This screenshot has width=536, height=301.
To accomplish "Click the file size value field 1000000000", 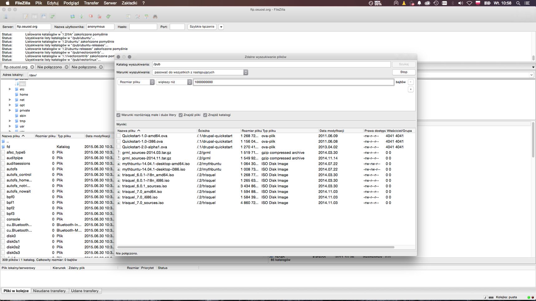I will coord(294,82).
